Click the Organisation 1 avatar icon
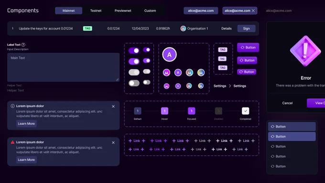Image resolution: width=325 pixels, height=183 pixels. 183,28
